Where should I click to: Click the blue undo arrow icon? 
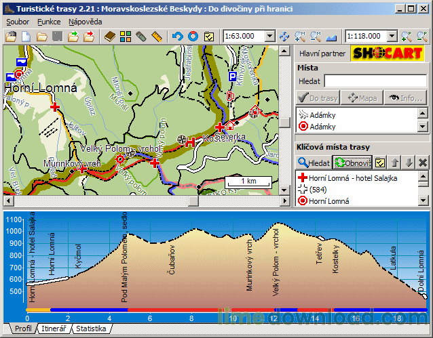[178, 36]
